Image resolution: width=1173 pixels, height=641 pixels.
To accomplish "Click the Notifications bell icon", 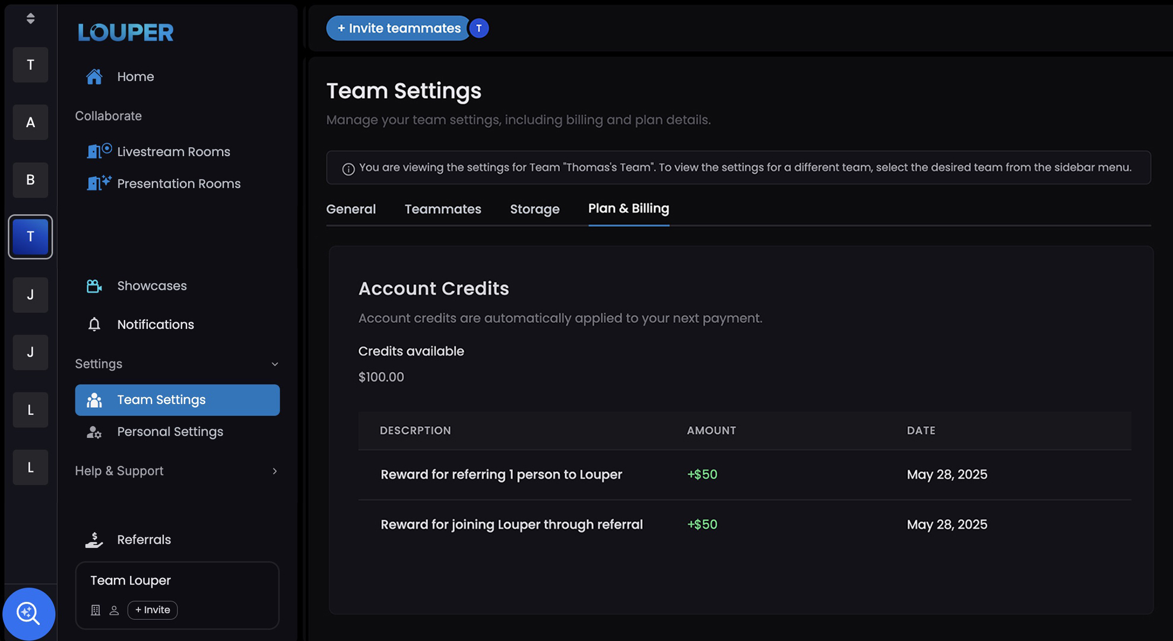I will 94,324.
